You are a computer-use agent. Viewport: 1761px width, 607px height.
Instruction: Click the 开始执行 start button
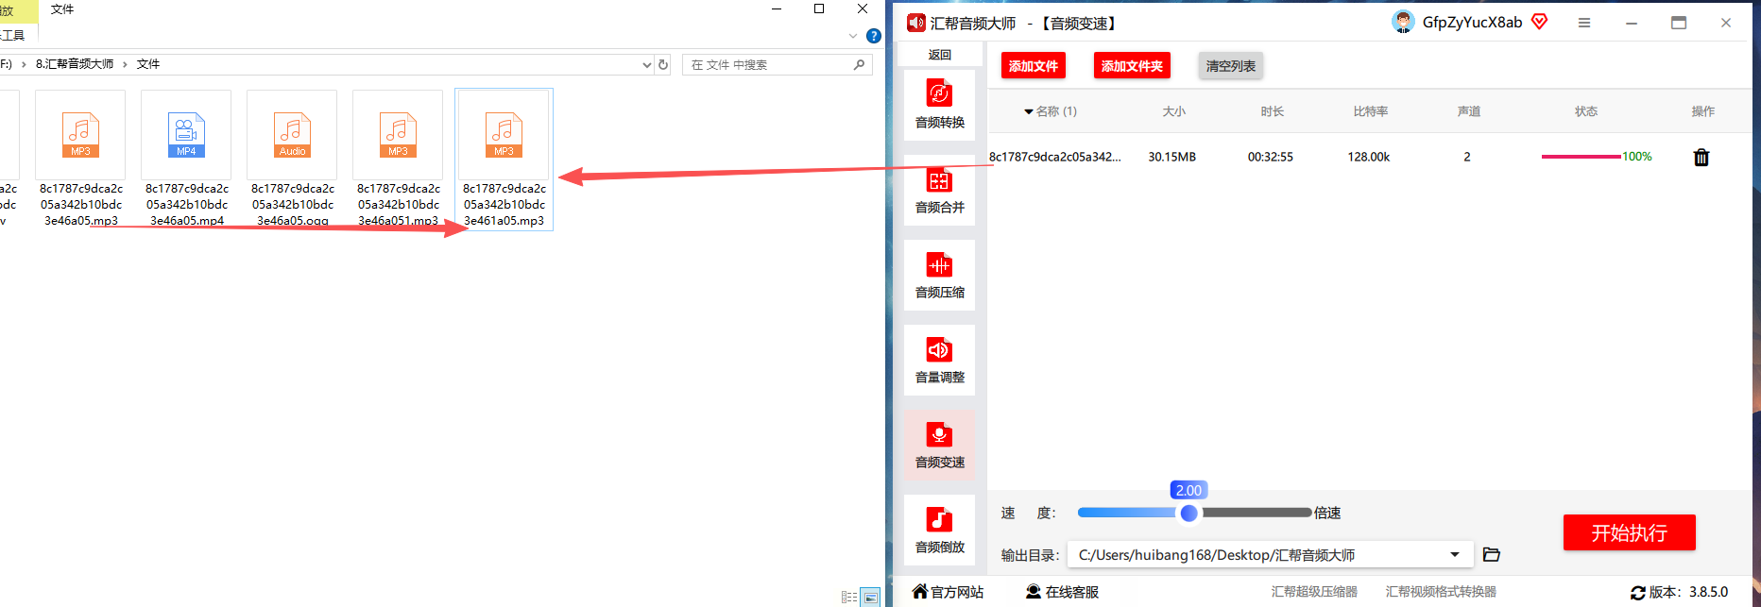tap(1630, 532)
